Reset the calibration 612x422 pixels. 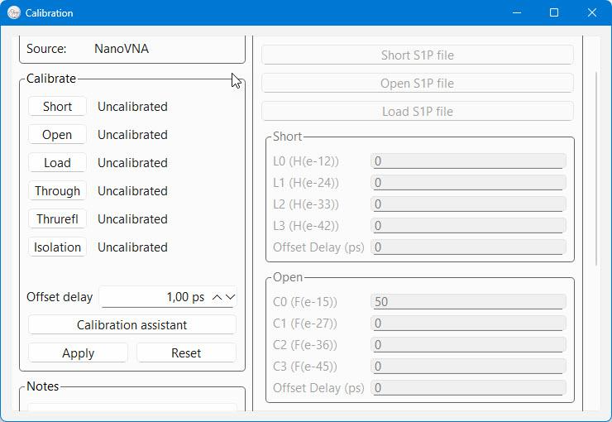(x=186, y=352)
